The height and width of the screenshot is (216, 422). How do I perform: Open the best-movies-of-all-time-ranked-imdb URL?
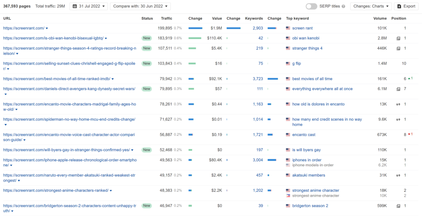coord(57,79)
